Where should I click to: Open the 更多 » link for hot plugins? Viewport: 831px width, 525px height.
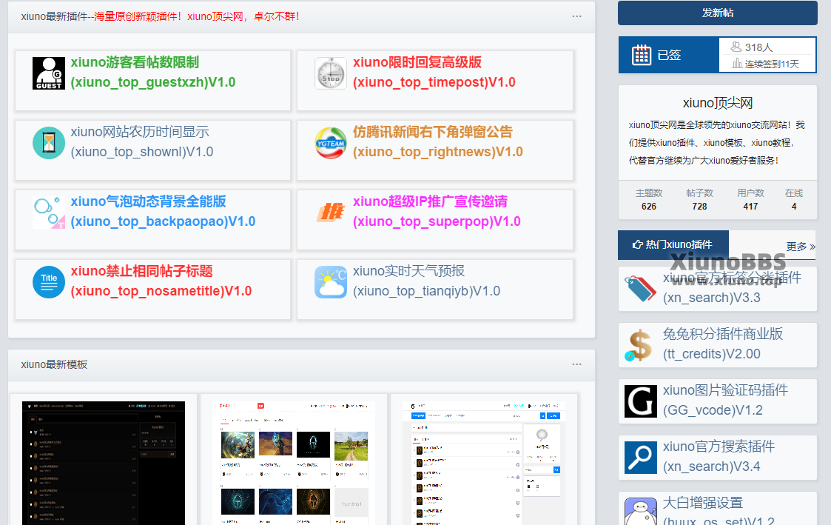click(801, 246)
